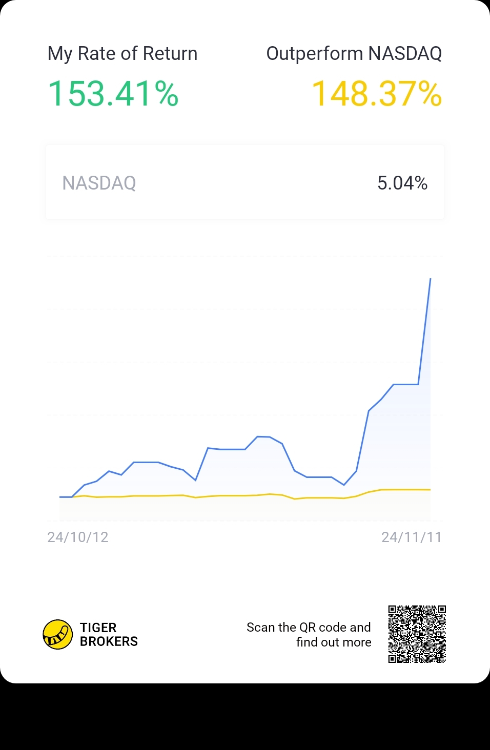Select the Outperform NASDAQ label
490x750 pixels.
pyautogui.click(x=354, y=53)
